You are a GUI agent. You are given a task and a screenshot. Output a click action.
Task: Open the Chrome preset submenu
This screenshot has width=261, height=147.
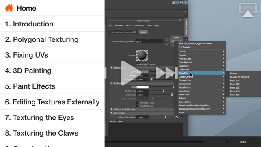tap(201, 52)
